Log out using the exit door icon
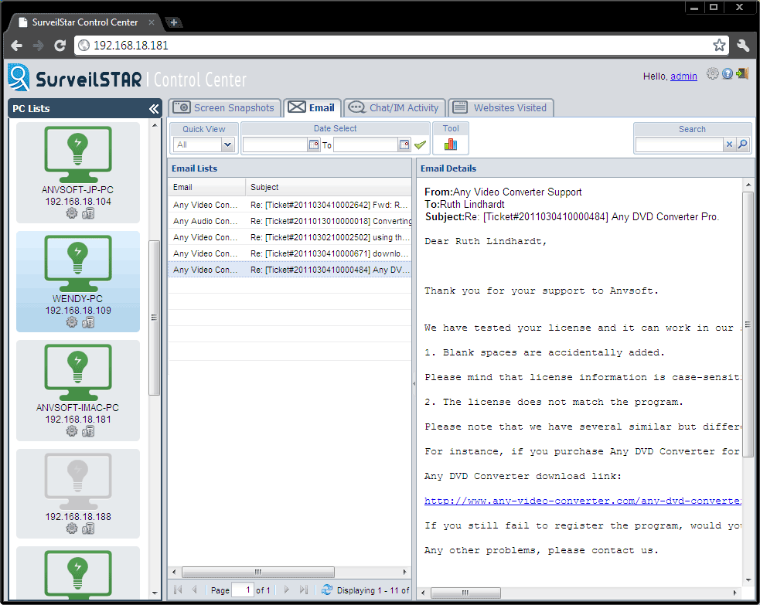Viewport: 760px width, 605px height. 742,73
